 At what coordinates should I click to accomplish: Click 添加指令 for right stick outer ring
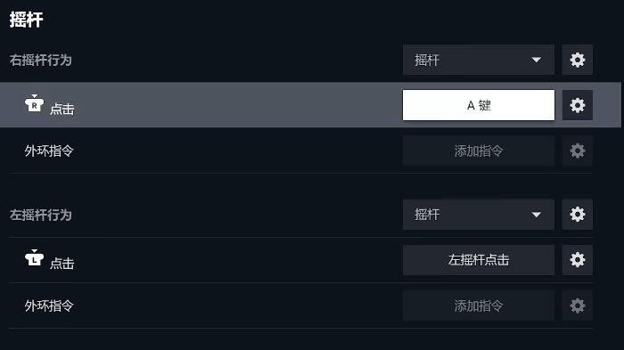click(479, 151)
